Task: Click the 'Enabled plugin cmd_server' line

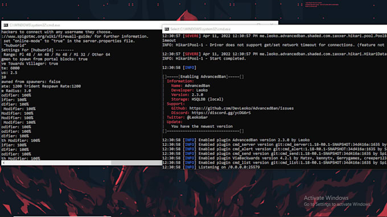Action: [274, 145]
